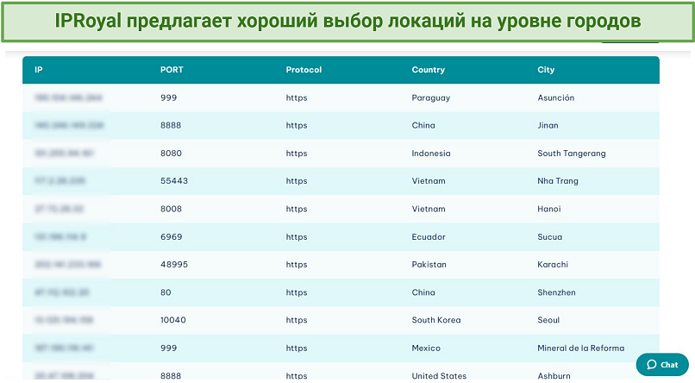Click the Mexico country cell
The width and height of the screenshot is (695, 383).
click(426, 348)
